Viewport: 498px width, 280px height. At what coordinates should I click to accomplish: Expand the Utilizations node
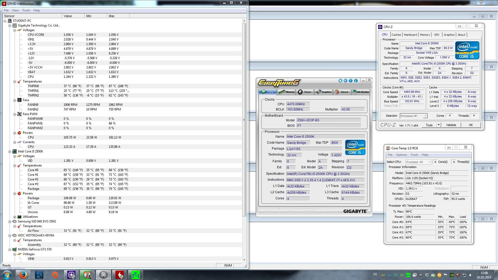pos(15,217)
